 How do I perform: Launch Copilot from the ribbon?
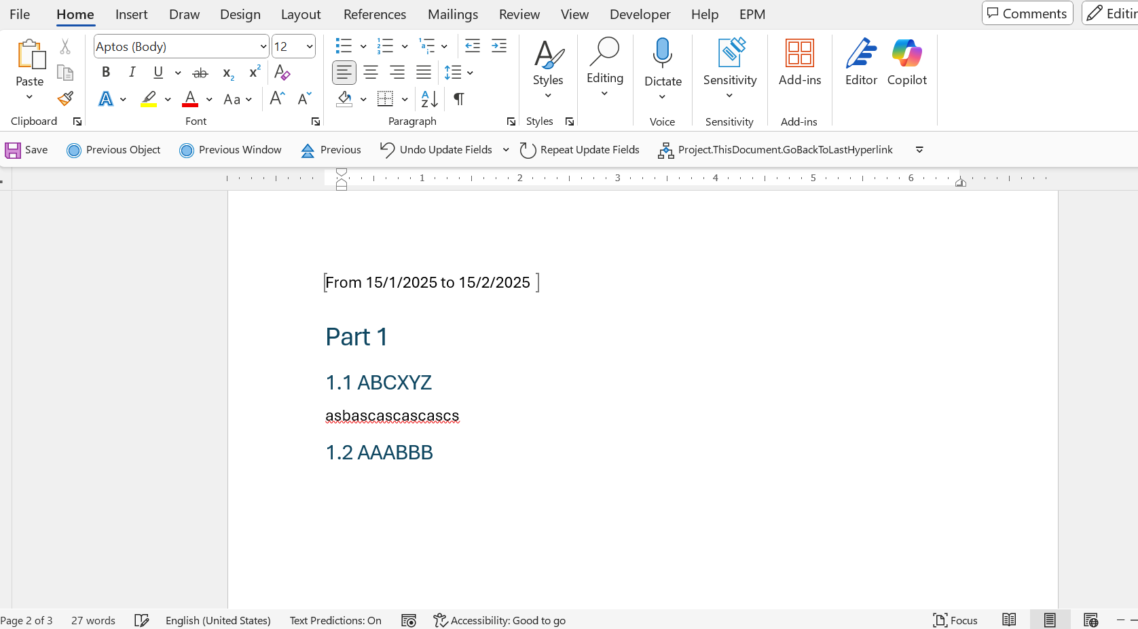point(907,62)
